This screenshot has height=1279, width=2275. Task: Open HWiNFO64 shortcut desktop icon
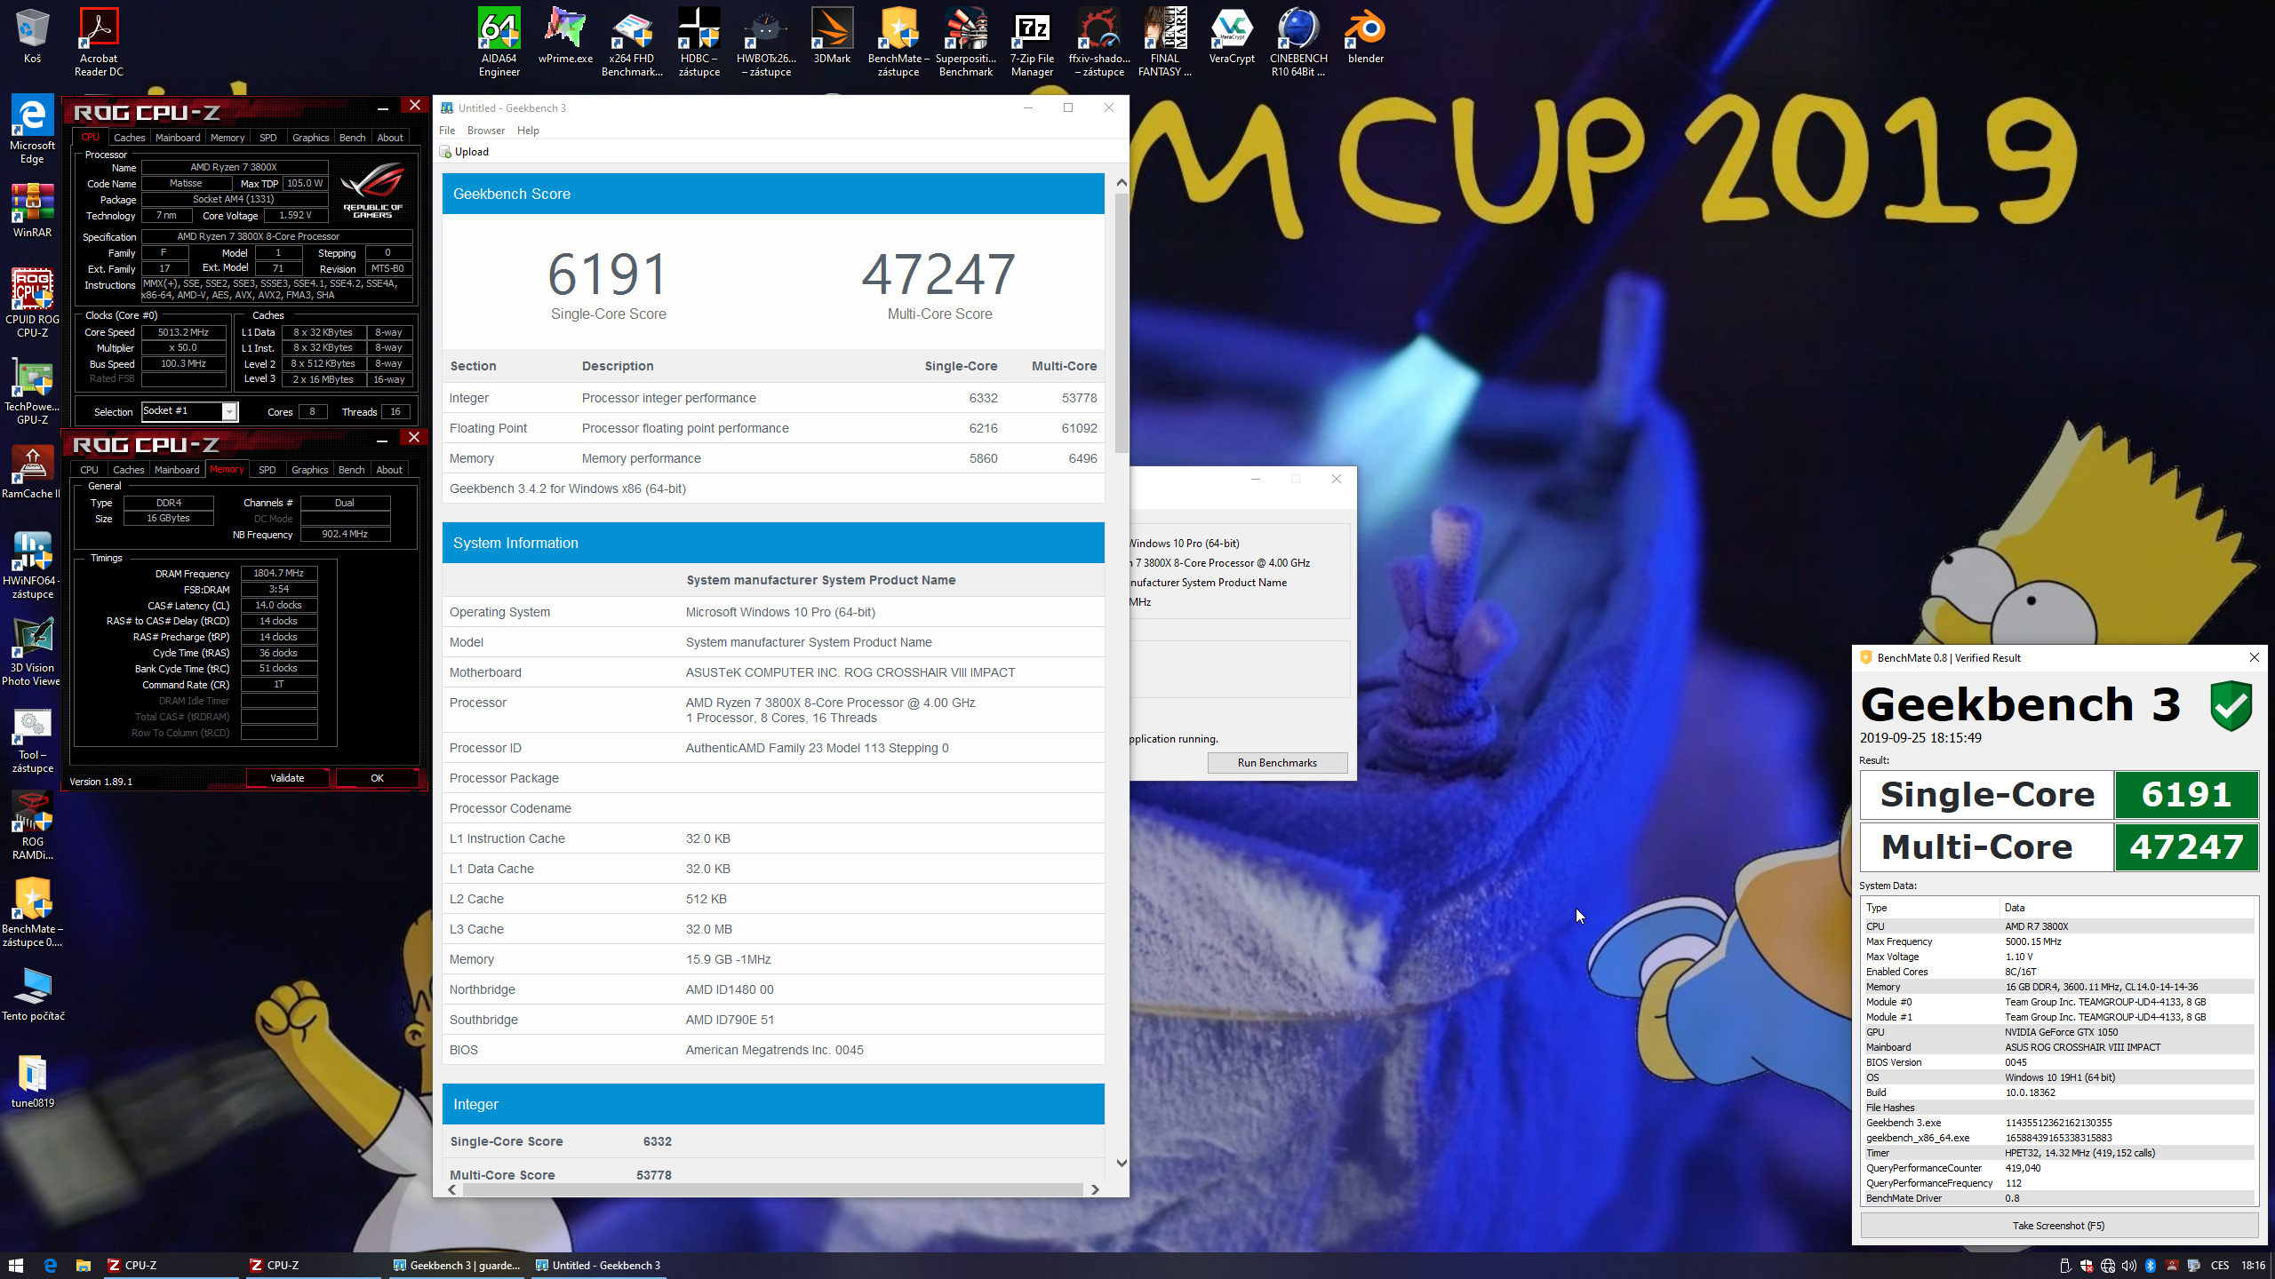coord(32,565)
